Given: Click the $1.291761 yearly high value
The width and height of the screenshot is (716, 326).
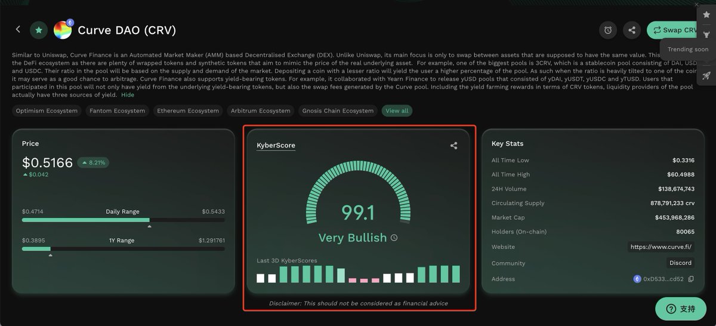Looking at the screenshot, I should pos(212,241).
